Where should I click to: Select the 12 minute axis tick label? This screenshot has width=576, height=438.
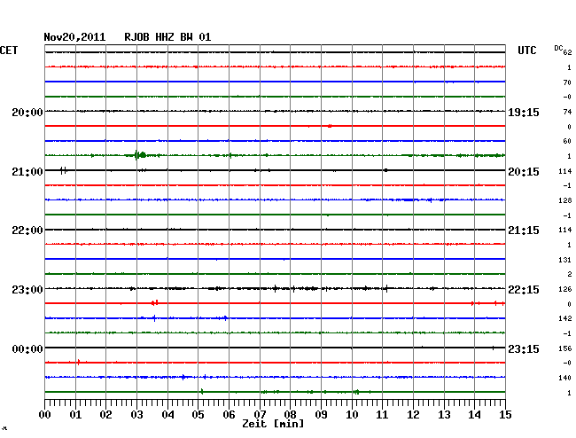[x=413, y=414]
